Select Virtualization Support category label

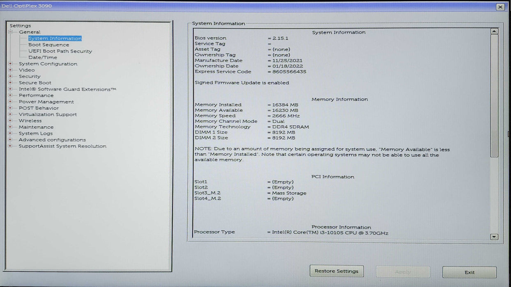coord(48,114)
